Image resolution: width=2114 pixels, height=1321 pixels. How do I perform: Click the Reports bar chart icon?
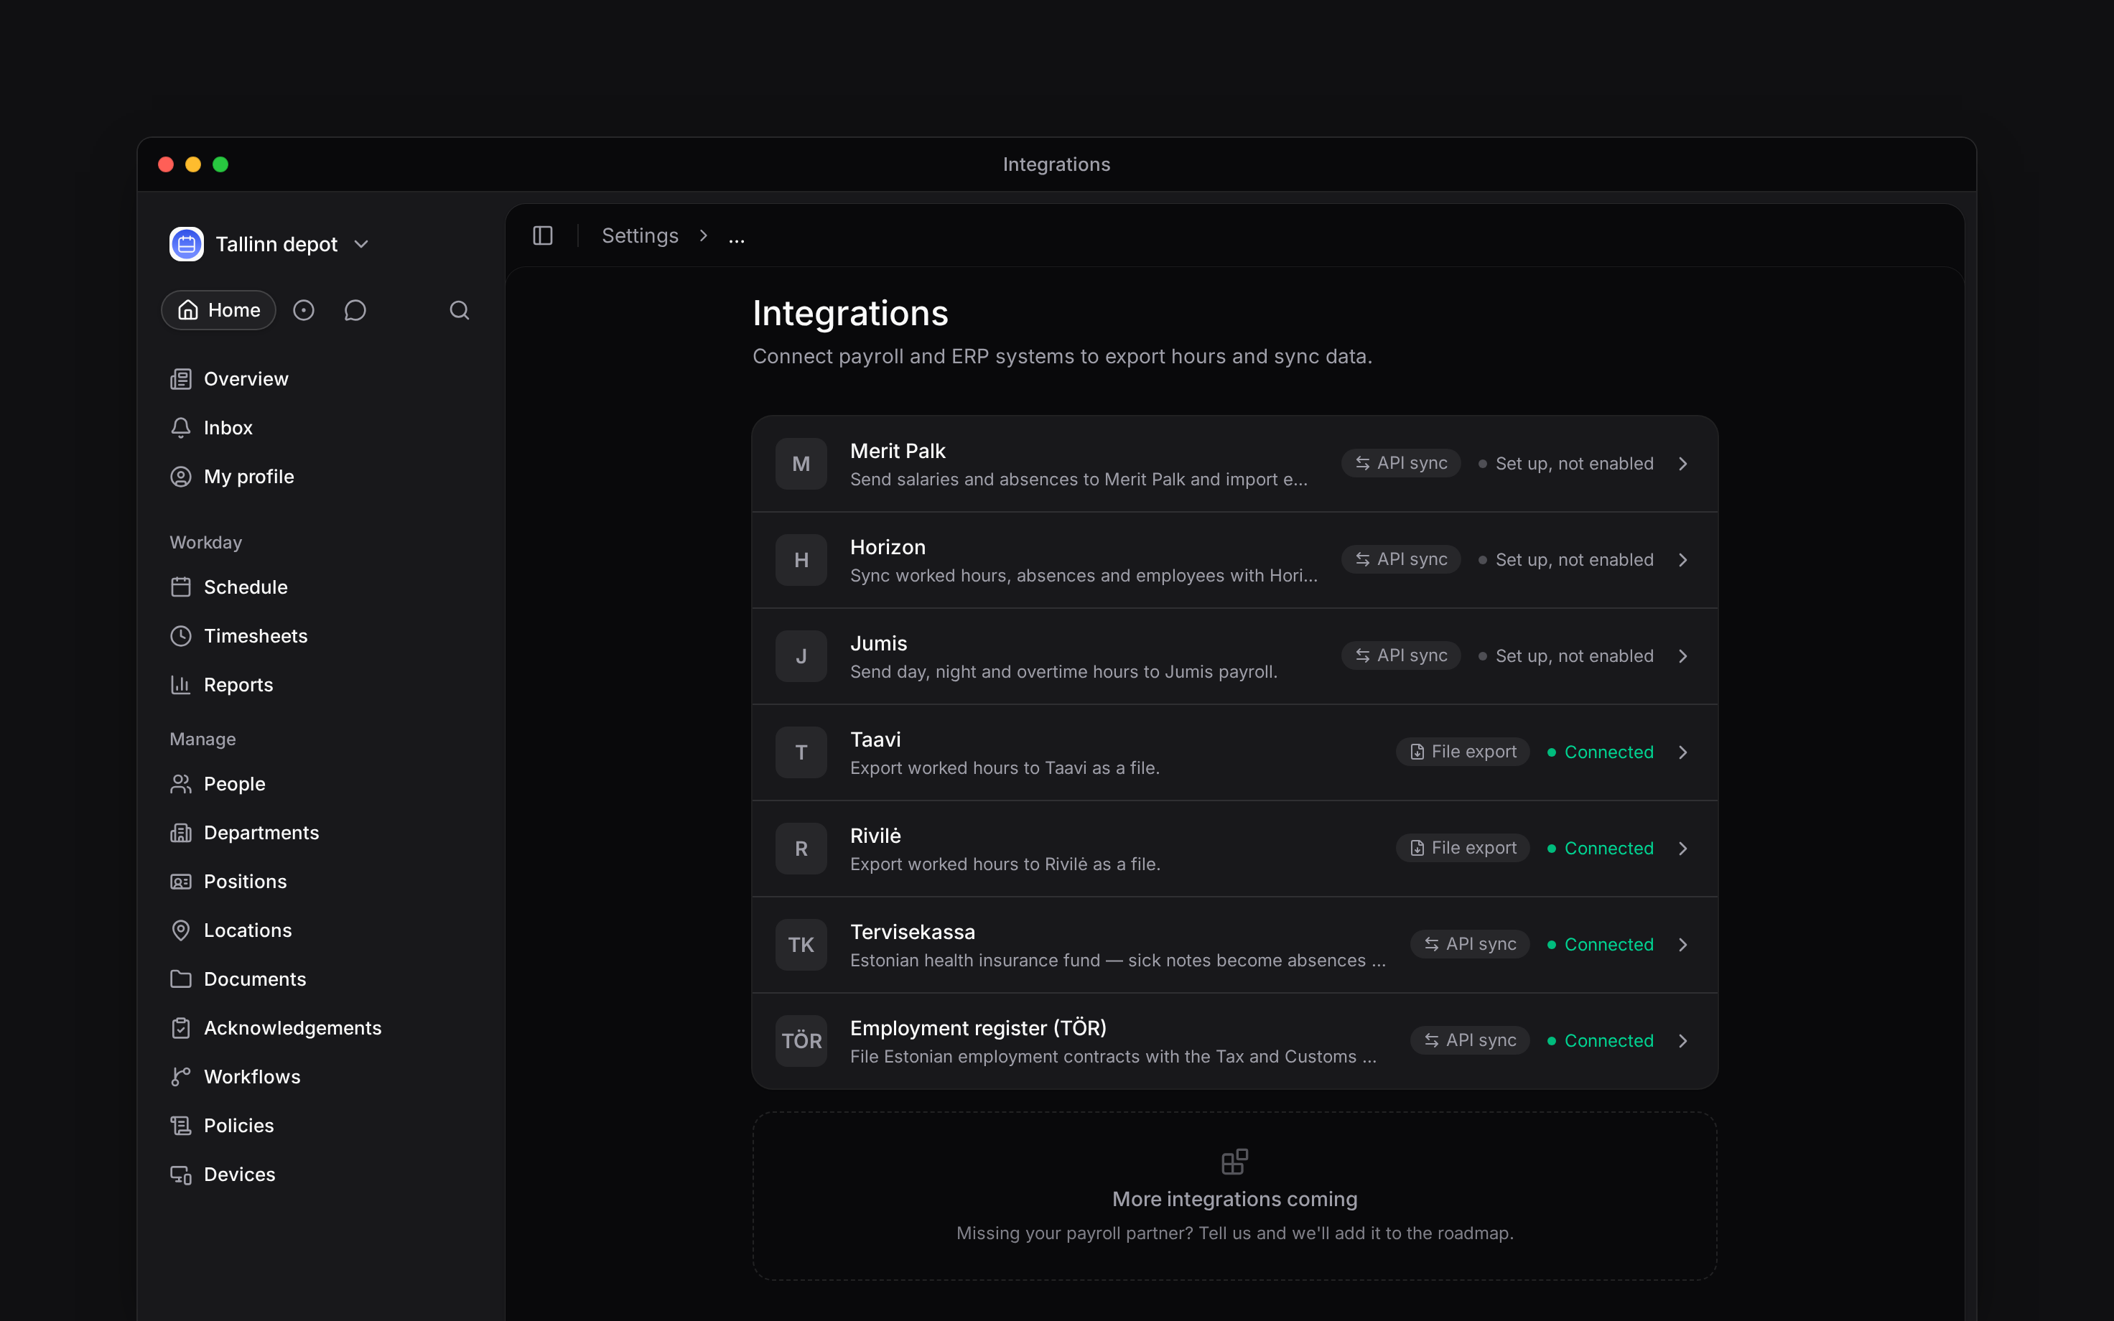(181, 685)
